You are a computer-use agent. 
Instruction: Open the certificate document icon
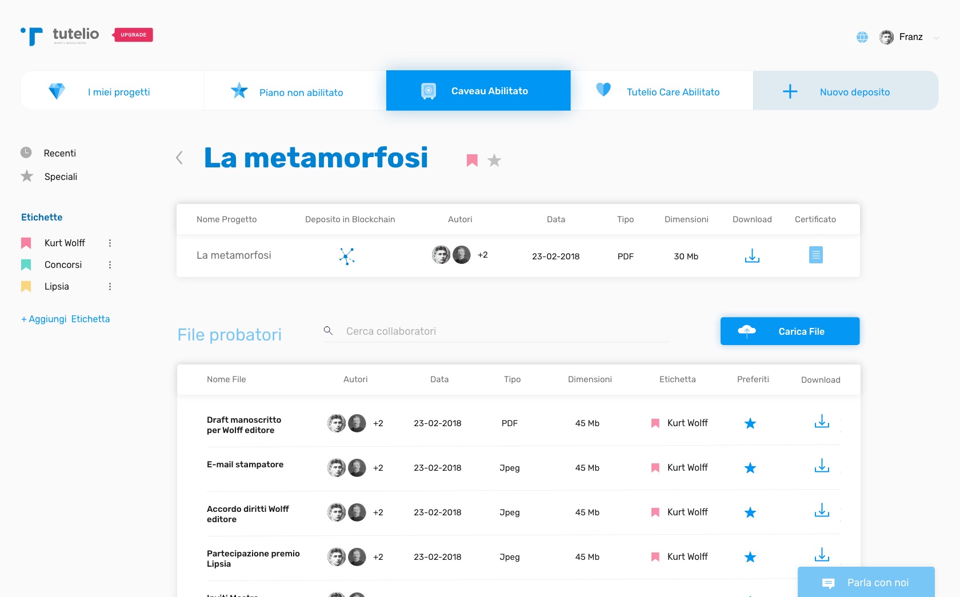pyautogui.click(x=815, y=255)
